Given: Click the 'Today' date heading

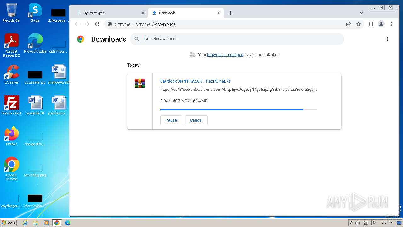Looking at the screenshot, I should click(x=133, y=65).
